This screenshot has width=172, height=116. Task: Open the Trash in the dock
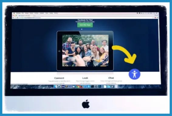tap(116, 87)
